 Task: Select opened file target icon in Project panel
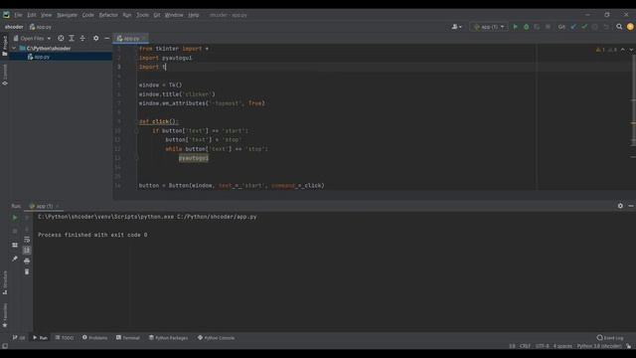[x=61, y=38]
